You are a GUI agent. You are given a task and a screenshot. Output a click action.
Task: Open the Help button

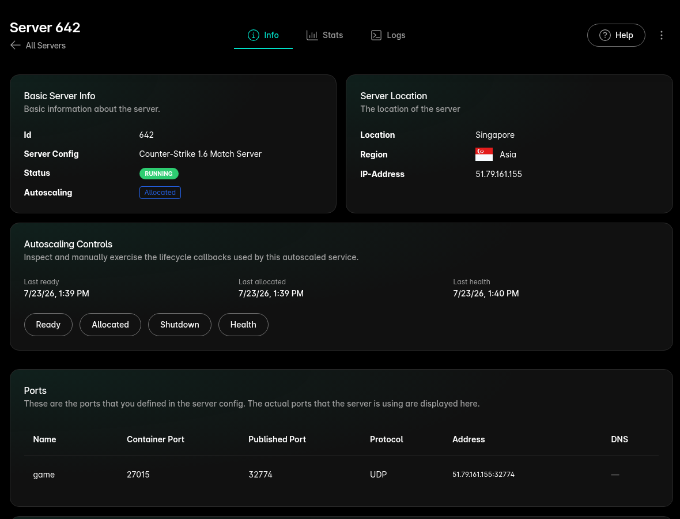tap(616, 35)
